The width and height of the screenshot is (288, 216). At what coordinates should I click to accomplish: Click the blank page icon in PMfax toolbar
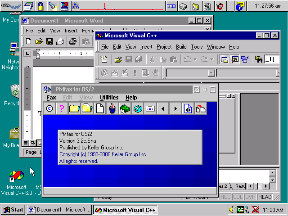[100, 108]
